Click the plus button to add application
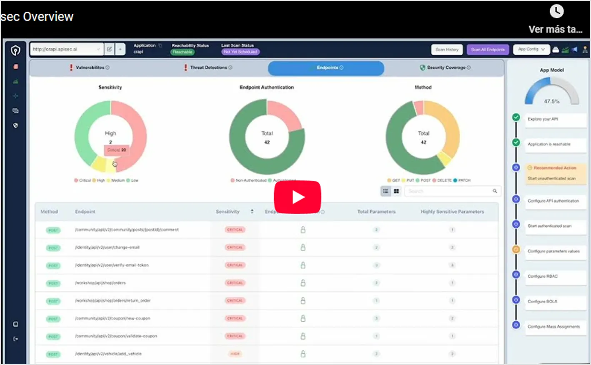This screenshot has width=591, height=365. 120,49
